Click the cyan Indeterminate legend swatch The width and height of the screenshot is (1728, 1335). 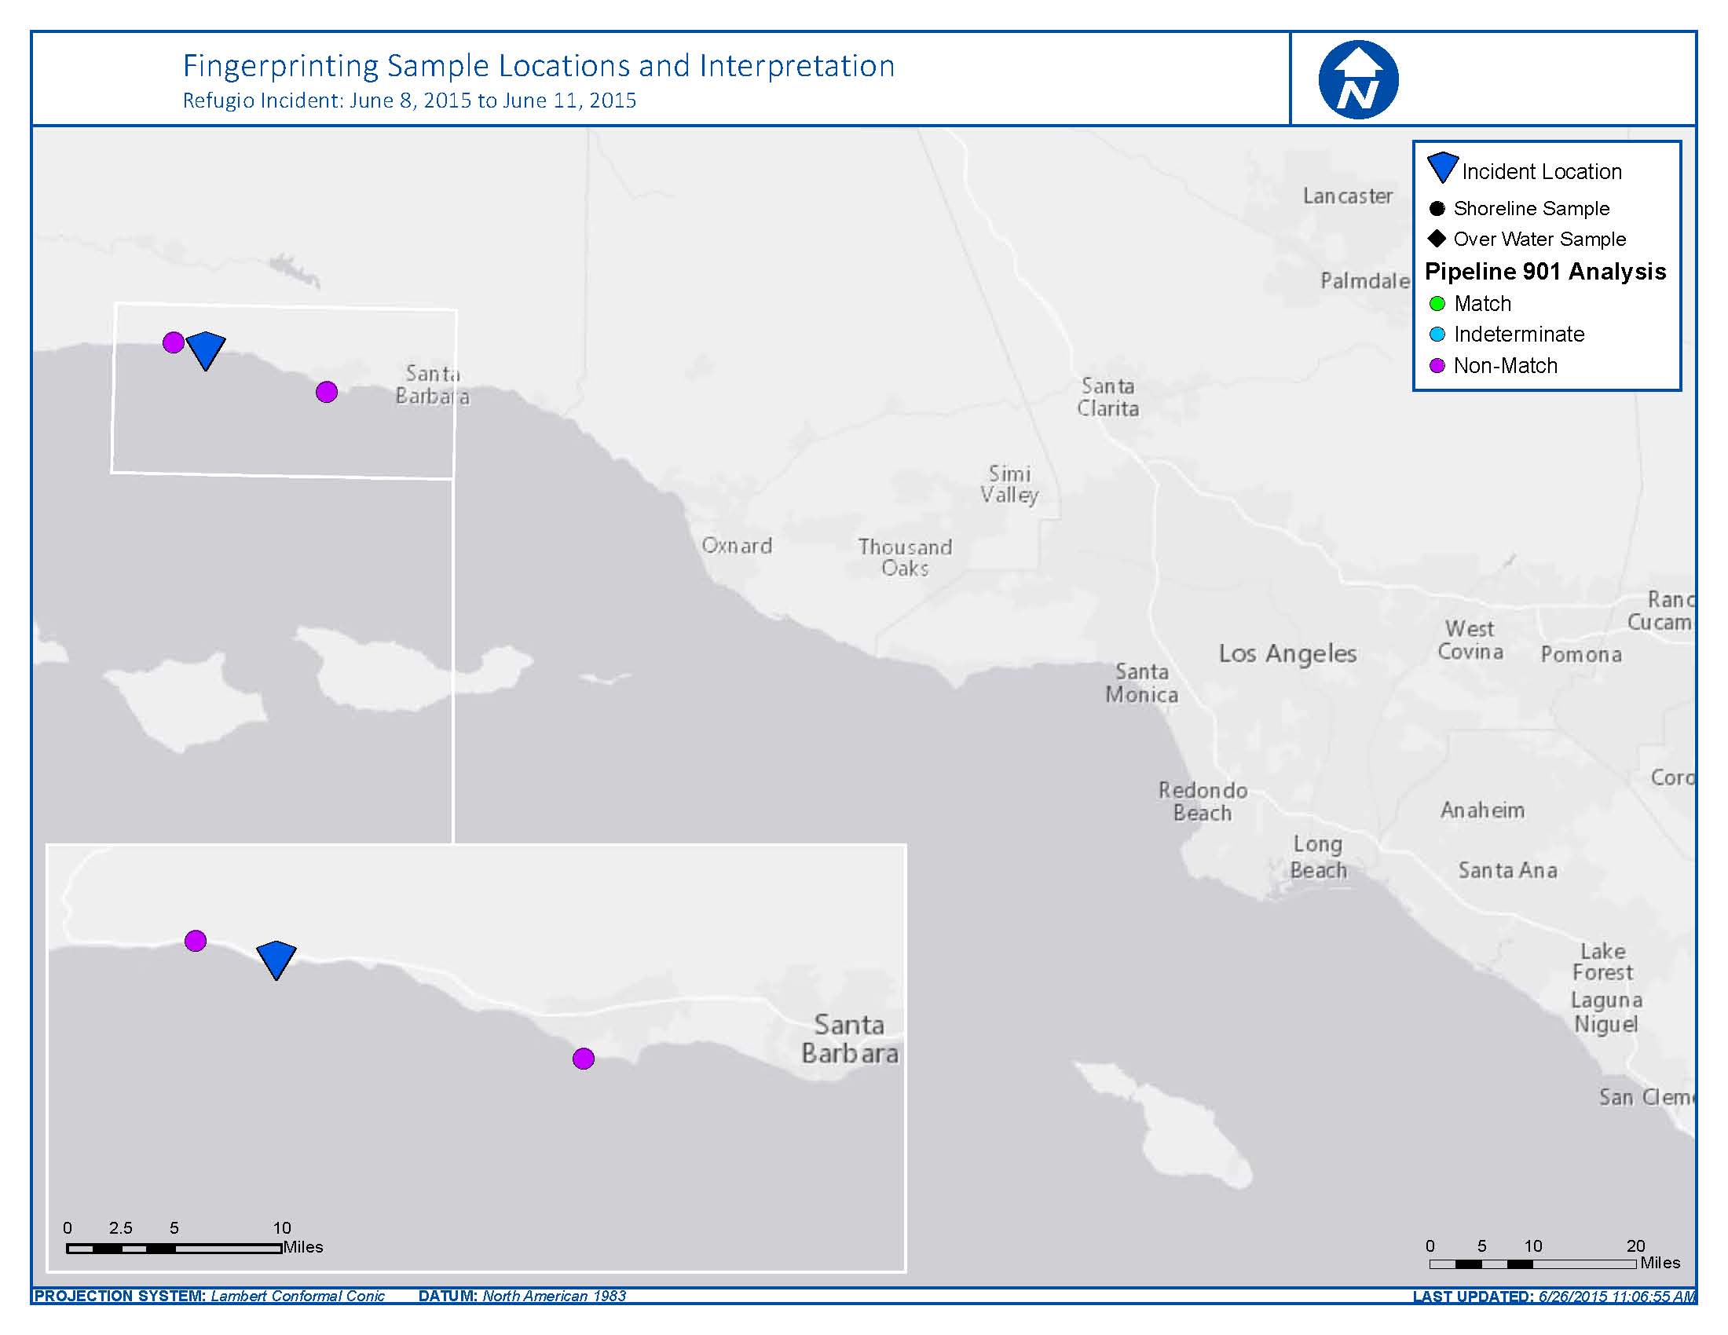click(x=1437, y=335)
